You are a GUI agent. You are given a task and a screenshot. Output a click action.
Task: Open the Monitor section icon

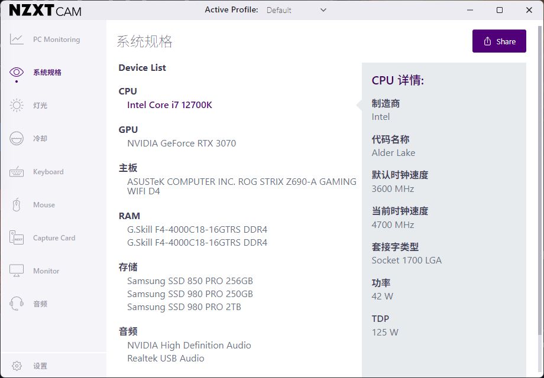point(17,271)
